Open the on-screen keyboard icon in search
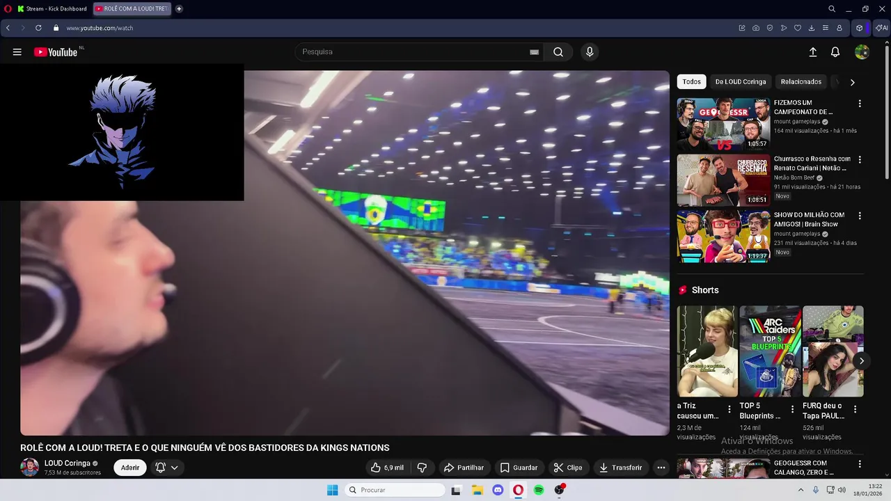 tap(534, 52)
